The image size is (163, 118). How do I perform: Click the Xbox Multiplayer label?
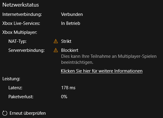point(20,32)
